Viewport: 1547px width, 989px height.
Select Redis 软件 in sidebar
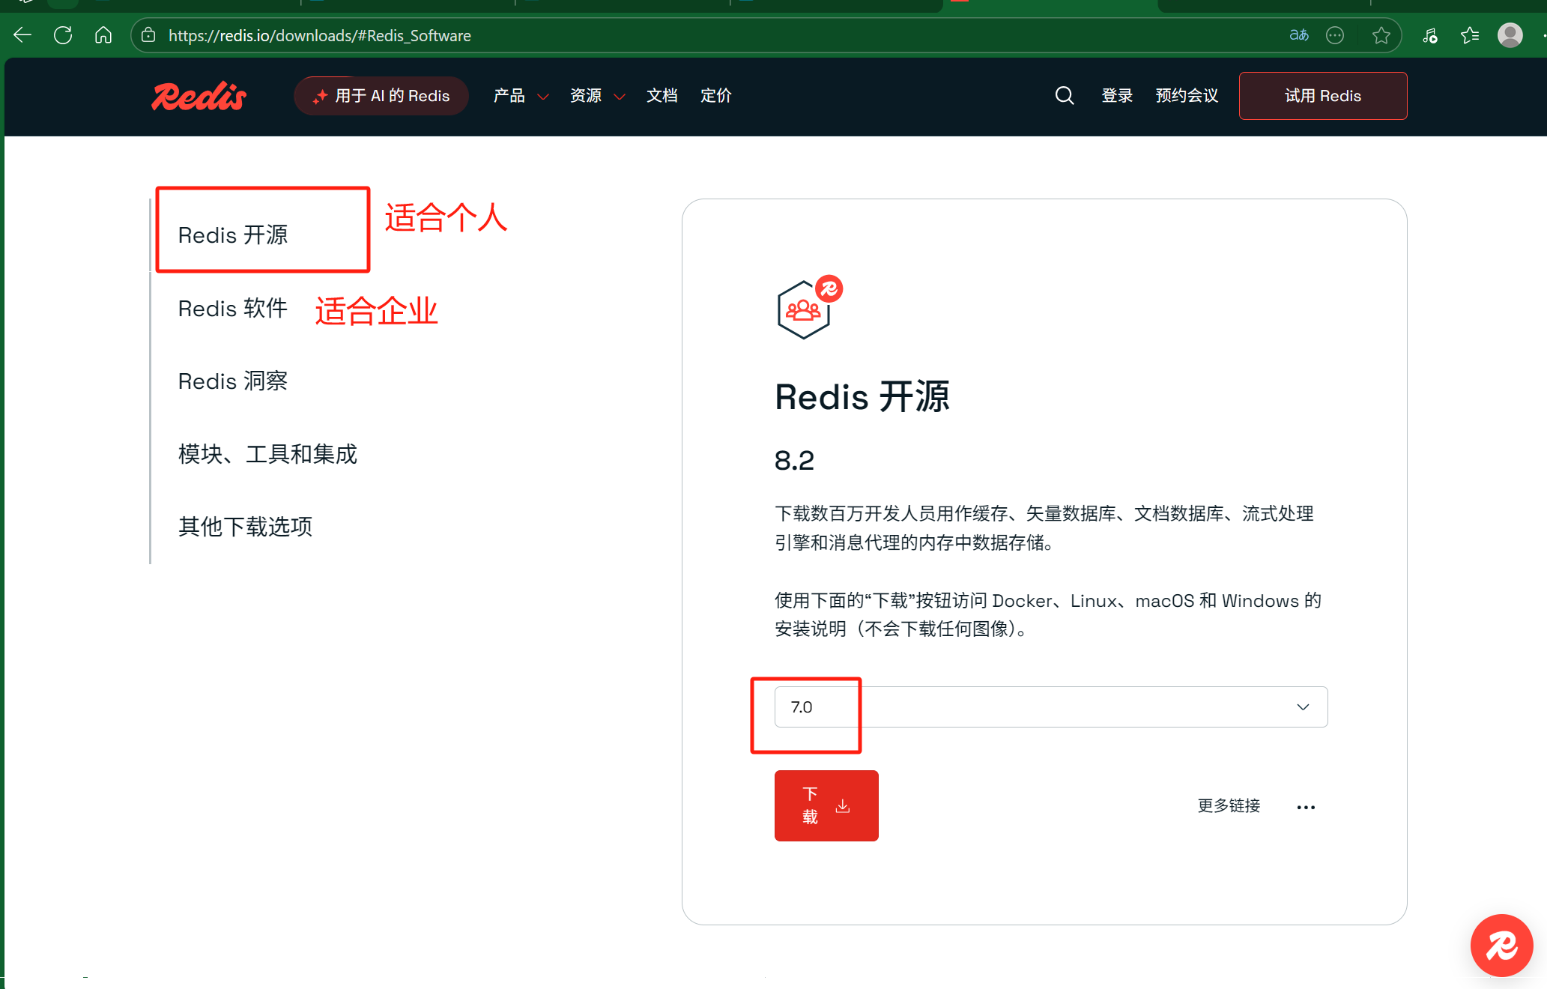tap(232, 308)
